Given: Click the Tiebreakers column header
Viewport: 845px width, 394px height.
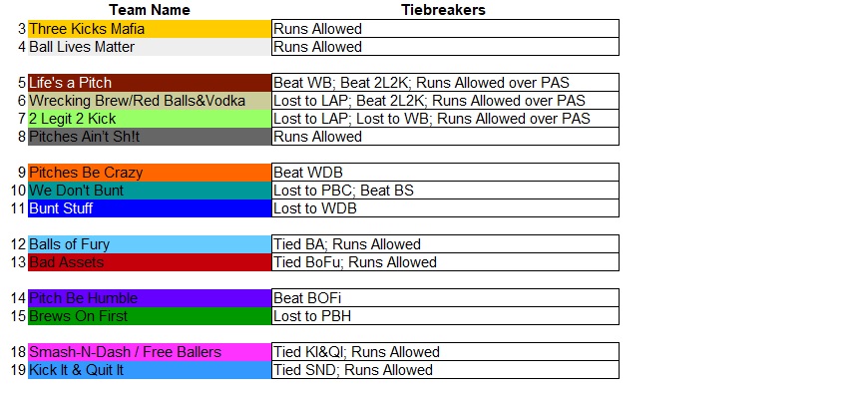Looking at the screenshot, I should 443,10.
